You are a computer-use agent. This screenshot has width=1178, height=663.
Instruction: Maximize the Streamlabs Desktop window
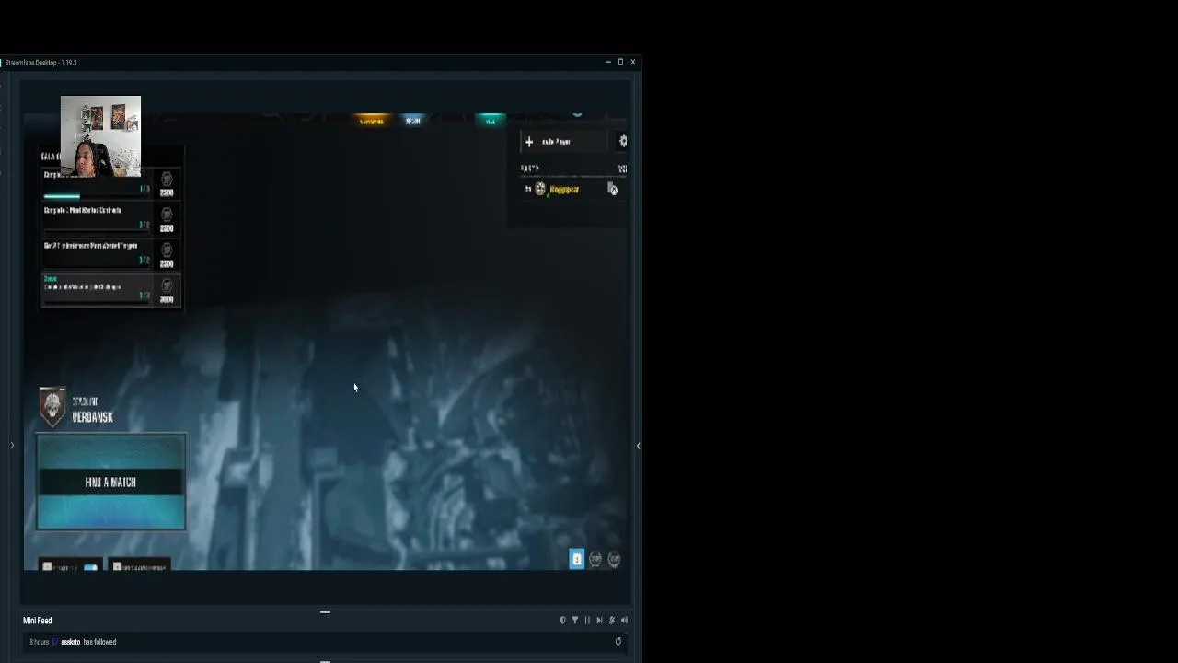pos(620,62)
